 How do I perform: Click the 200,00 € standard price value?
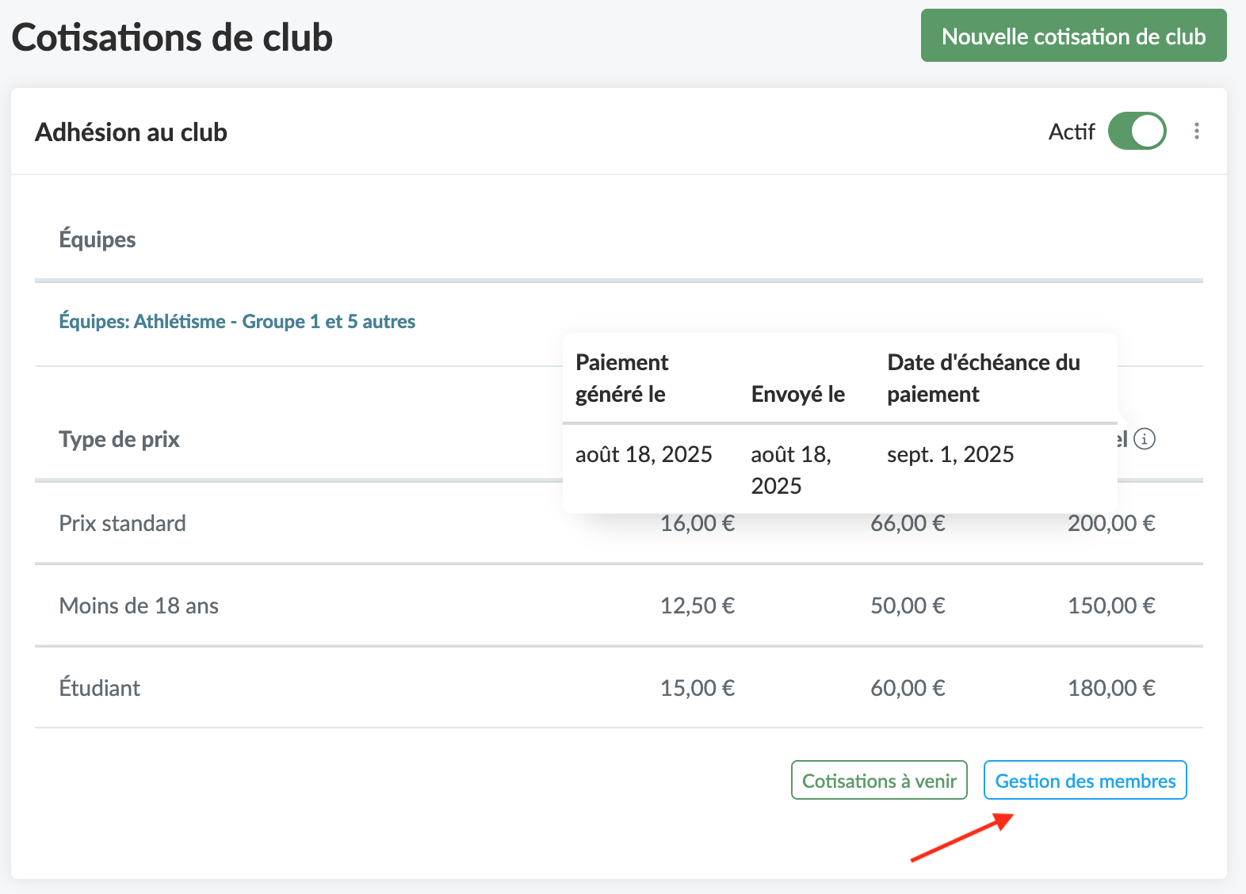tap(1110, 524)
